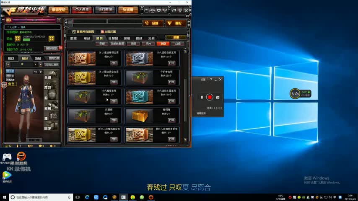Click the 游戏商城 button
This screenshot has width=358, height=201.
pos(104,10)
